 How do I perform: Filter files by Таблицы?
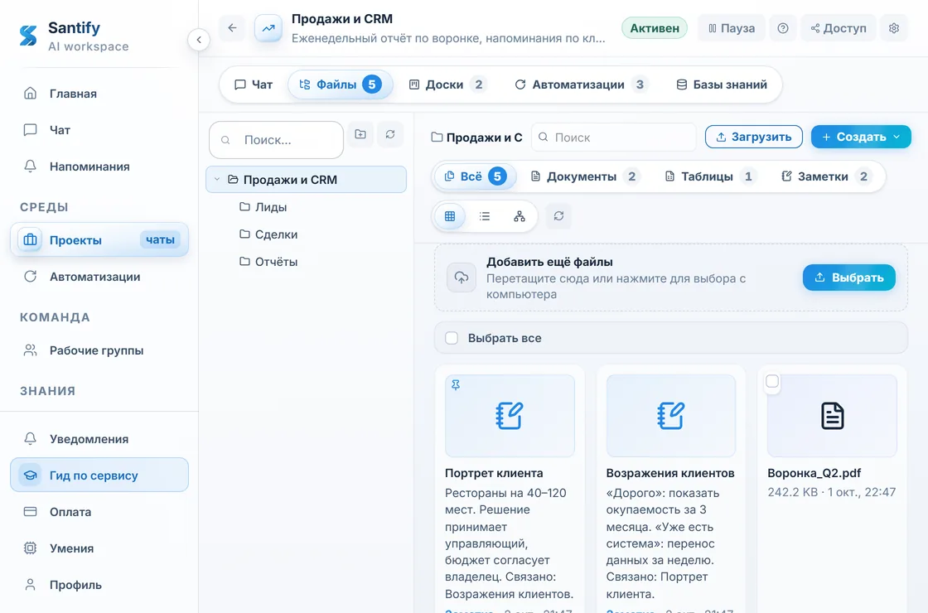pos(711,176)
